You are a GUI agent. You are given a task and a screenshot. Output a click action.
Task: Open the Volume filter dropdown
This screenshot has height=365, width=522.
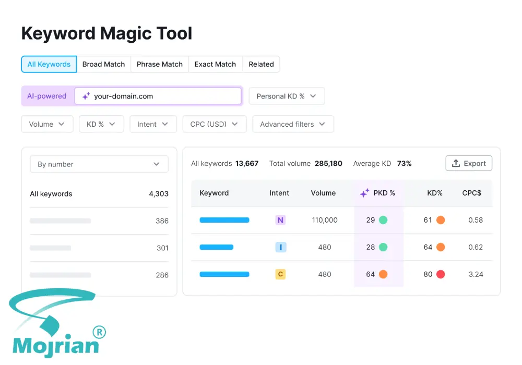click(x=47, y=124)
